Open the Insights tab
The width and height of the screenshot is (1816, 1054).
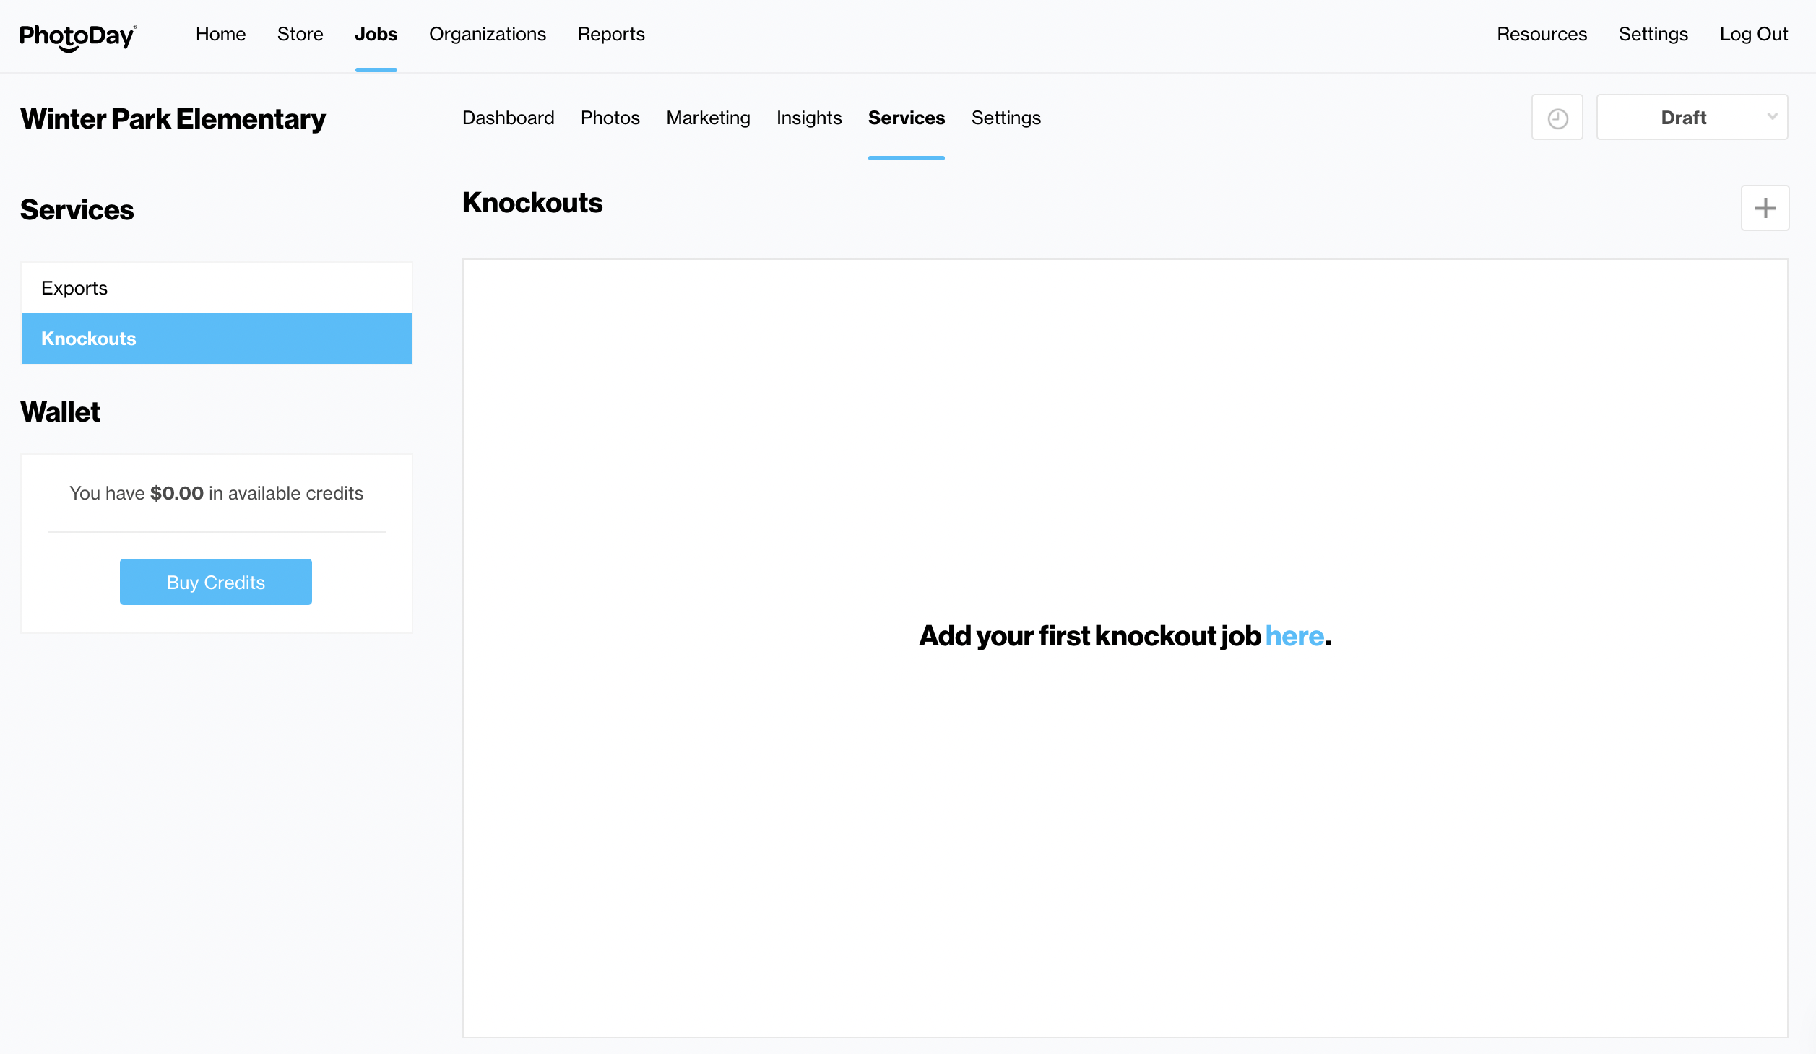tap(808, 118)
